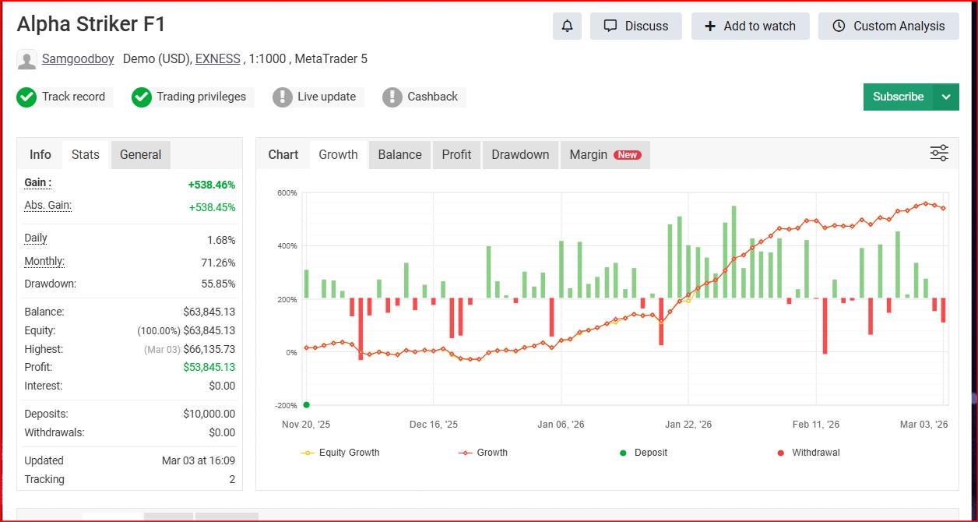This screenshot has width=978, height=522.
Task: Click the Abs. Gain label
Action: 47,205
